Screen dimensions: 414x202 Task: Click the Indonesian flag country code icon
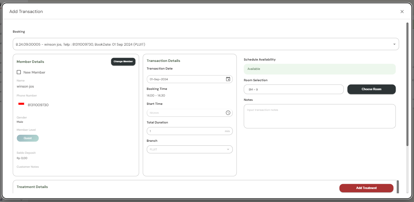pos(21,104)
